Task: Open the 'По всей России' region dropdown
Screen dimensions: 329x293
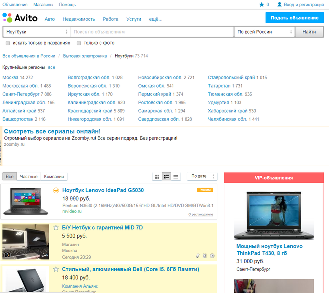Action: click(265, 32)
